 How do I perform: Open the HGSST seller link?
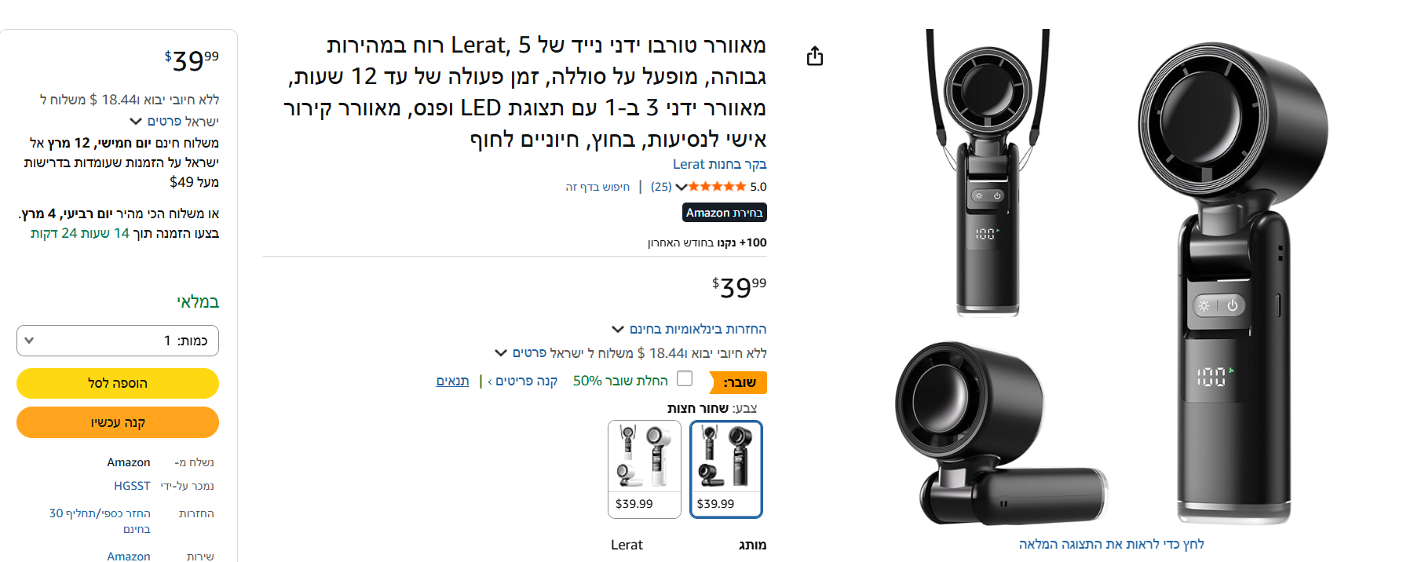click(132, 486)
